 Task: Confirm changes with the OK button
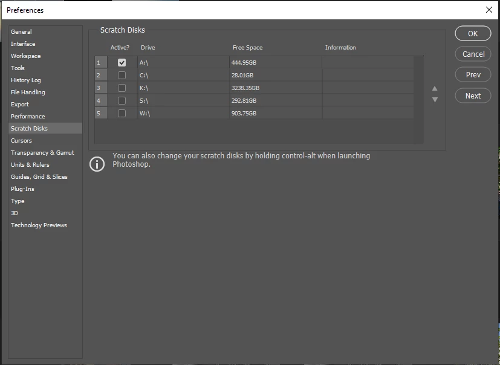pos(473,33)
